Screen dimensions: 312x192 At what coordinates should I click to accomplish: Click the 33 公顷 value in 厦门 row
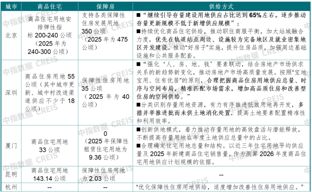pyautogui.click(x=50, y=150)
